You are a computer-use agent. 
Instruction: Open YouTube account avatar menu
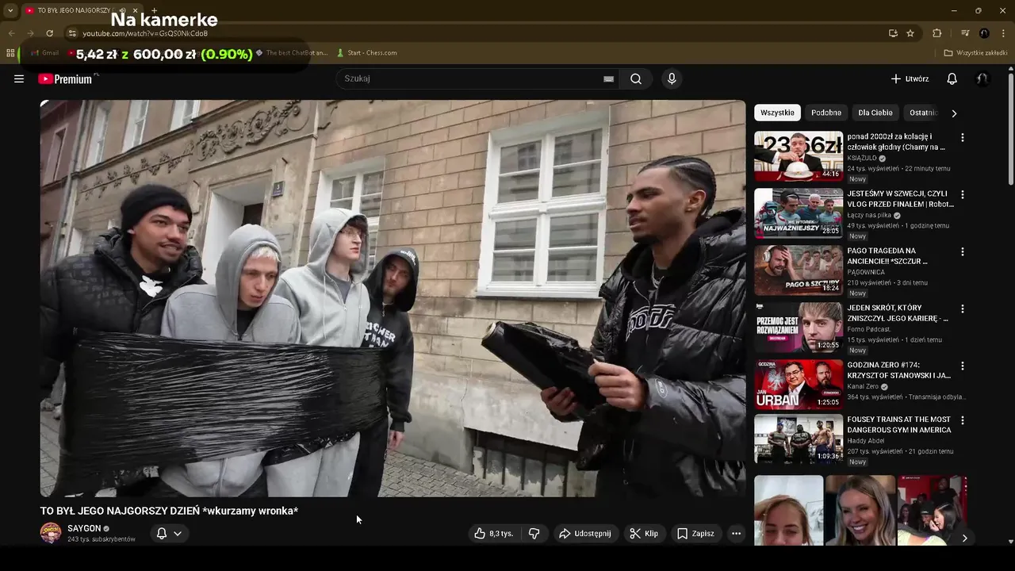point(982,79)
